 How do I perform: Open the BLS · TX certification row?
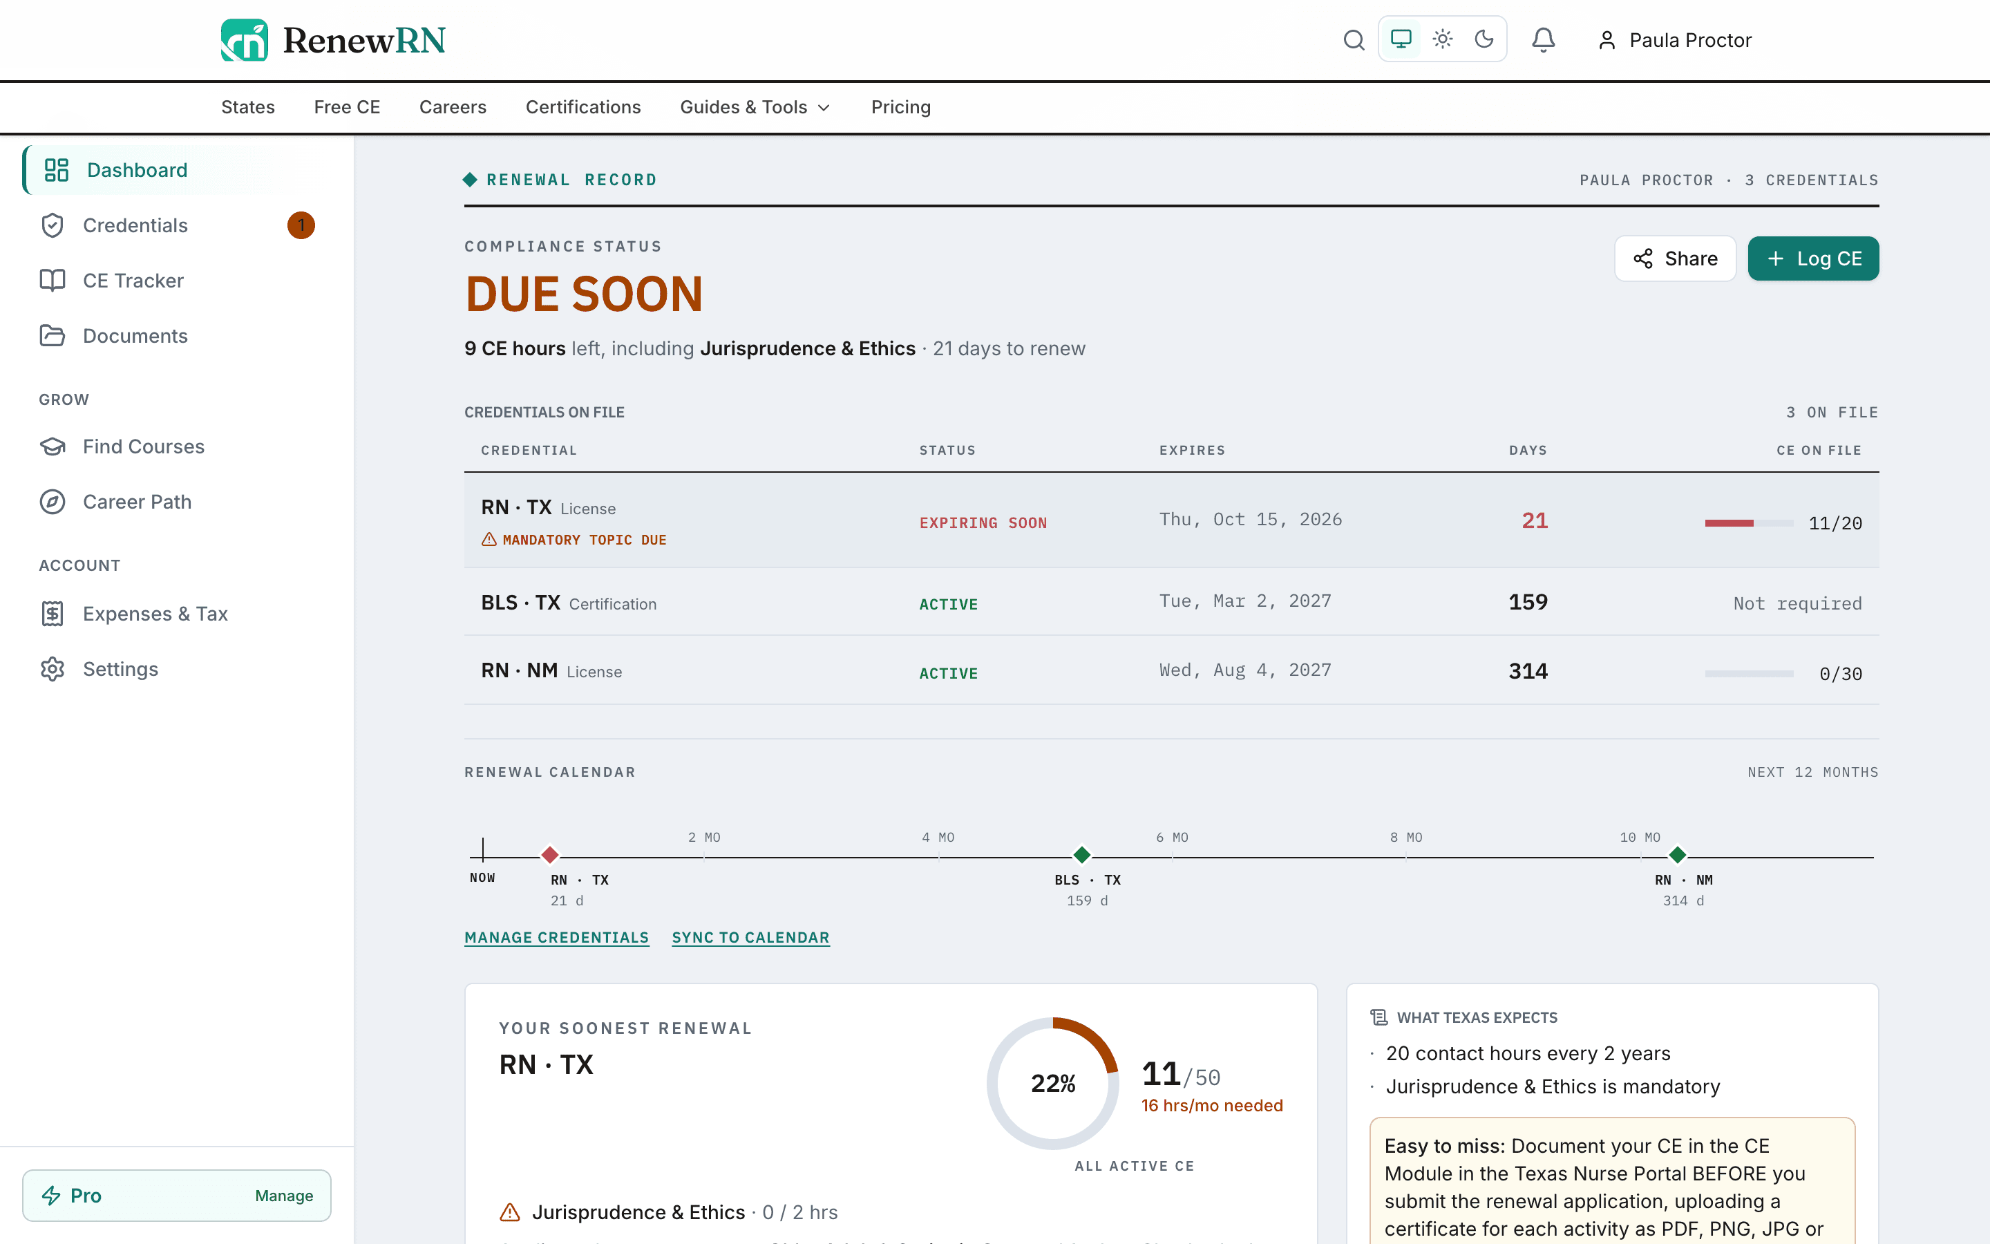pyautogui.click(x=1171, y=602)
